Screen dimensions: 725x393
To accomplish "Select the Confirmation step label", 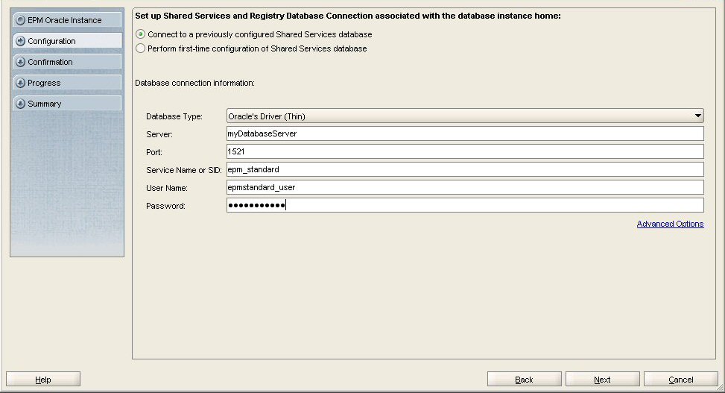I will pyautogui.click(x=50, y=62).
